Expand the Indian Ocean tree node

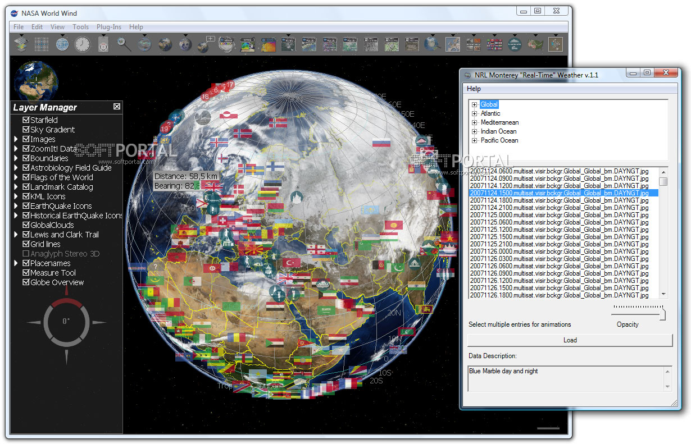475,131
